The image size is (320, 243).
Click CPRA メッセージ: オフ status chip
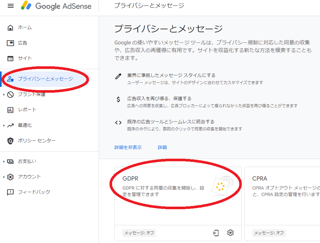coord(269,233)
